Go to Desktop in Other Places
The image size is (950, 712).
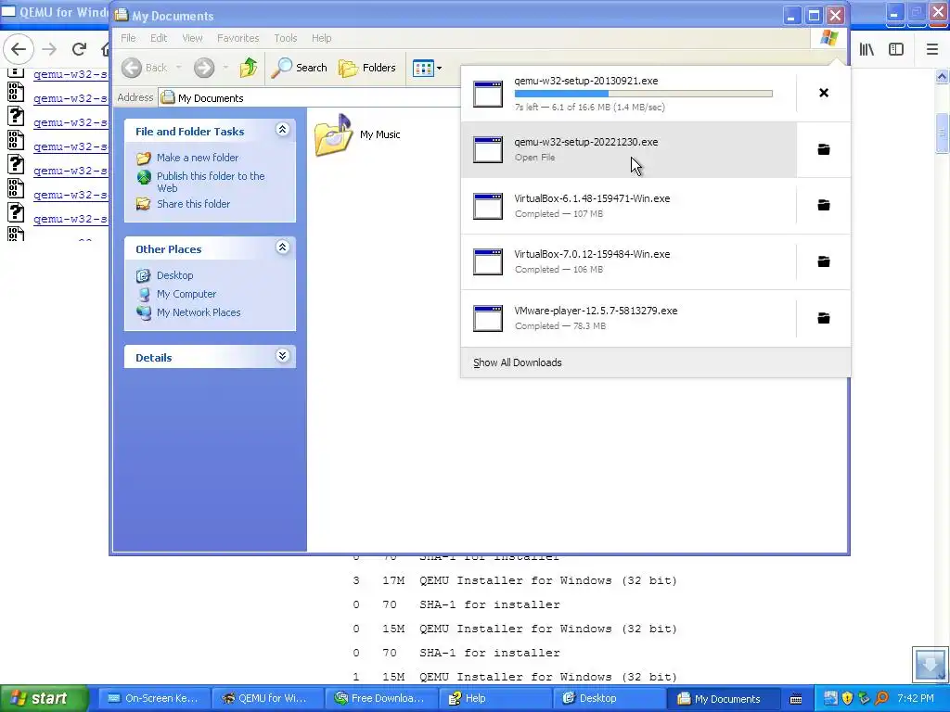(174, 275)
